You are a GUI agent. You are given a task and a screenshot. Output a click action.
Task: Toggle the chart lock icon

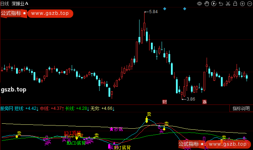click(x=235, y=4)
